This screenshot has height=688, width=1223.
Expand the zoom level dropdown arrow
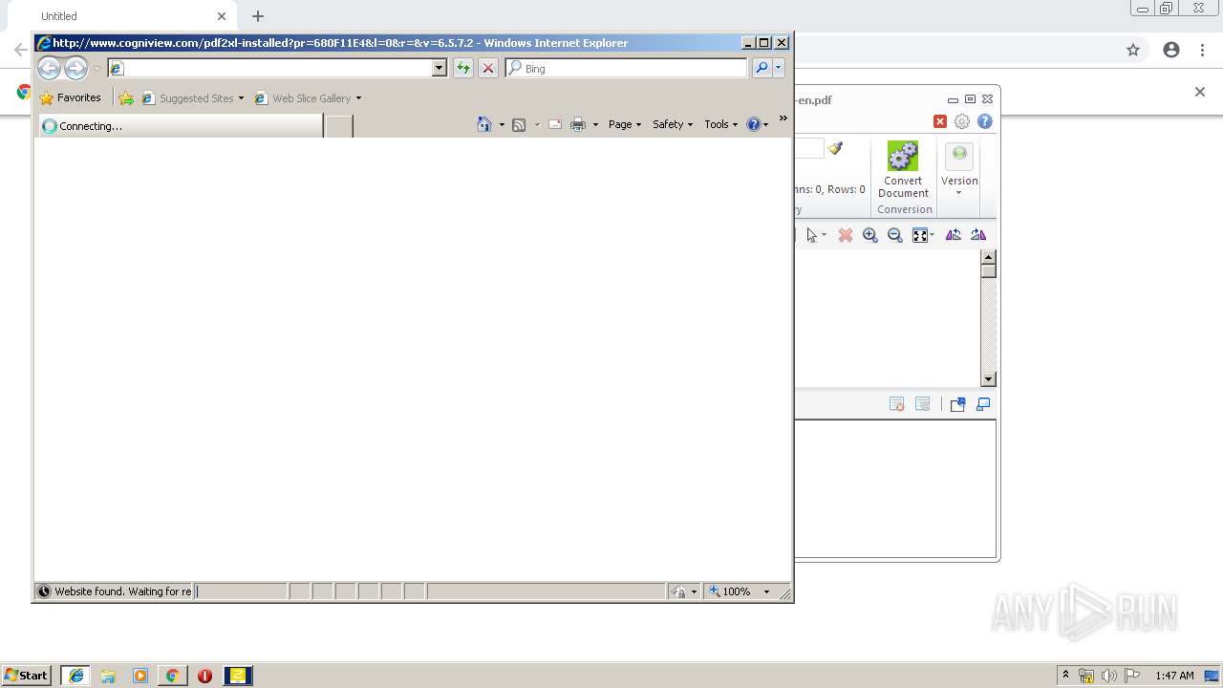[x=766, y=591]
